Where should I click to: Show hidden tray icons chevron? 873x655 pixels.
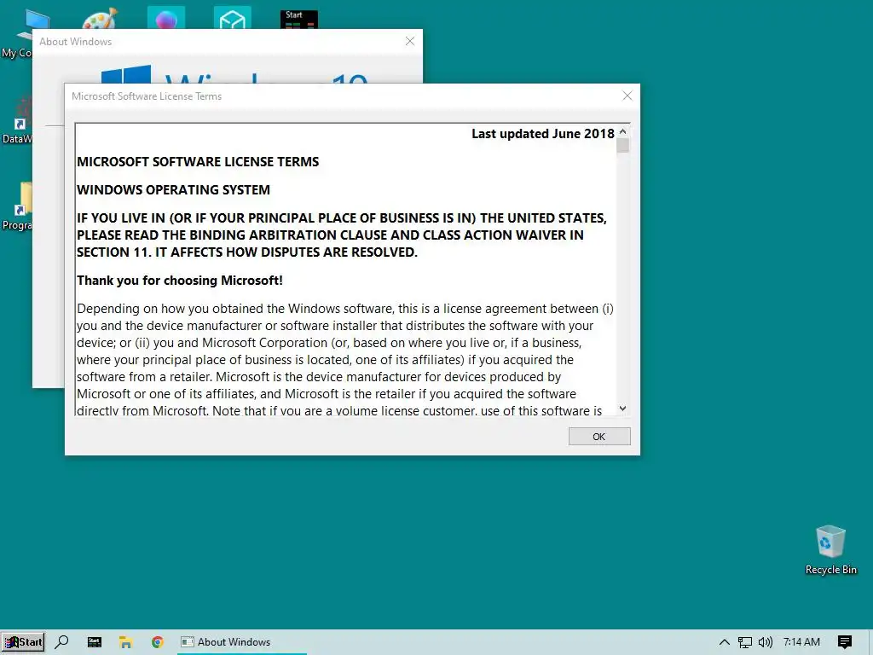724,642
